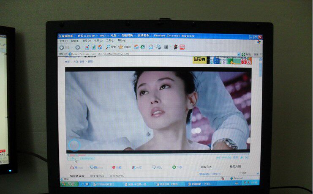Image resolution: width=313 pixels, height=194 pixels.
Task: Switch to the 剧集列表 tab
Action: point(206,167)
